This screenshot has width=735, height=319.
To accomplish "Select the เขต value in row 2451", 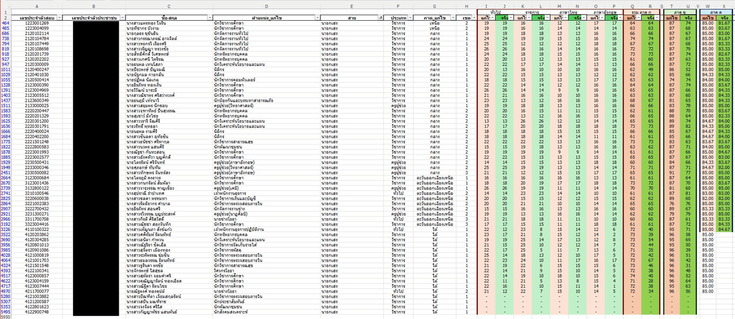I will click(x=466, y=173).
